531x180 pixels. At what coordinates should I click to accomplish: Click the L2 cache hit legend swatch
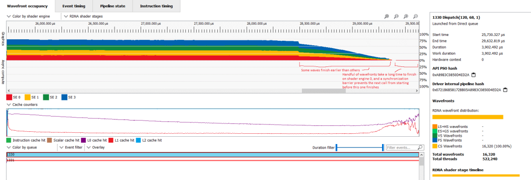point(138,140)
